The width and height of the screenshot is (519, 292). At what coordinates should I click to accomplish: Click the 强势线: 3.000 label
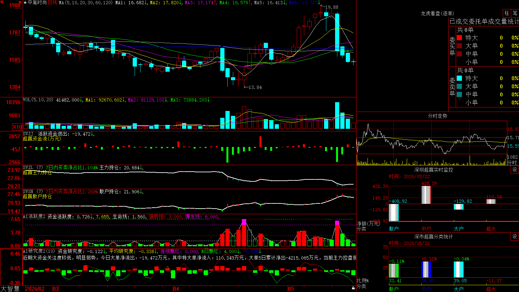165,217
